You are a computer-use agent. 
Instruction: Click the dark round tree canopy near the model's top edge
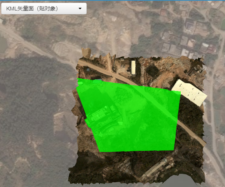pyautogui.click(x=153, y=71)
